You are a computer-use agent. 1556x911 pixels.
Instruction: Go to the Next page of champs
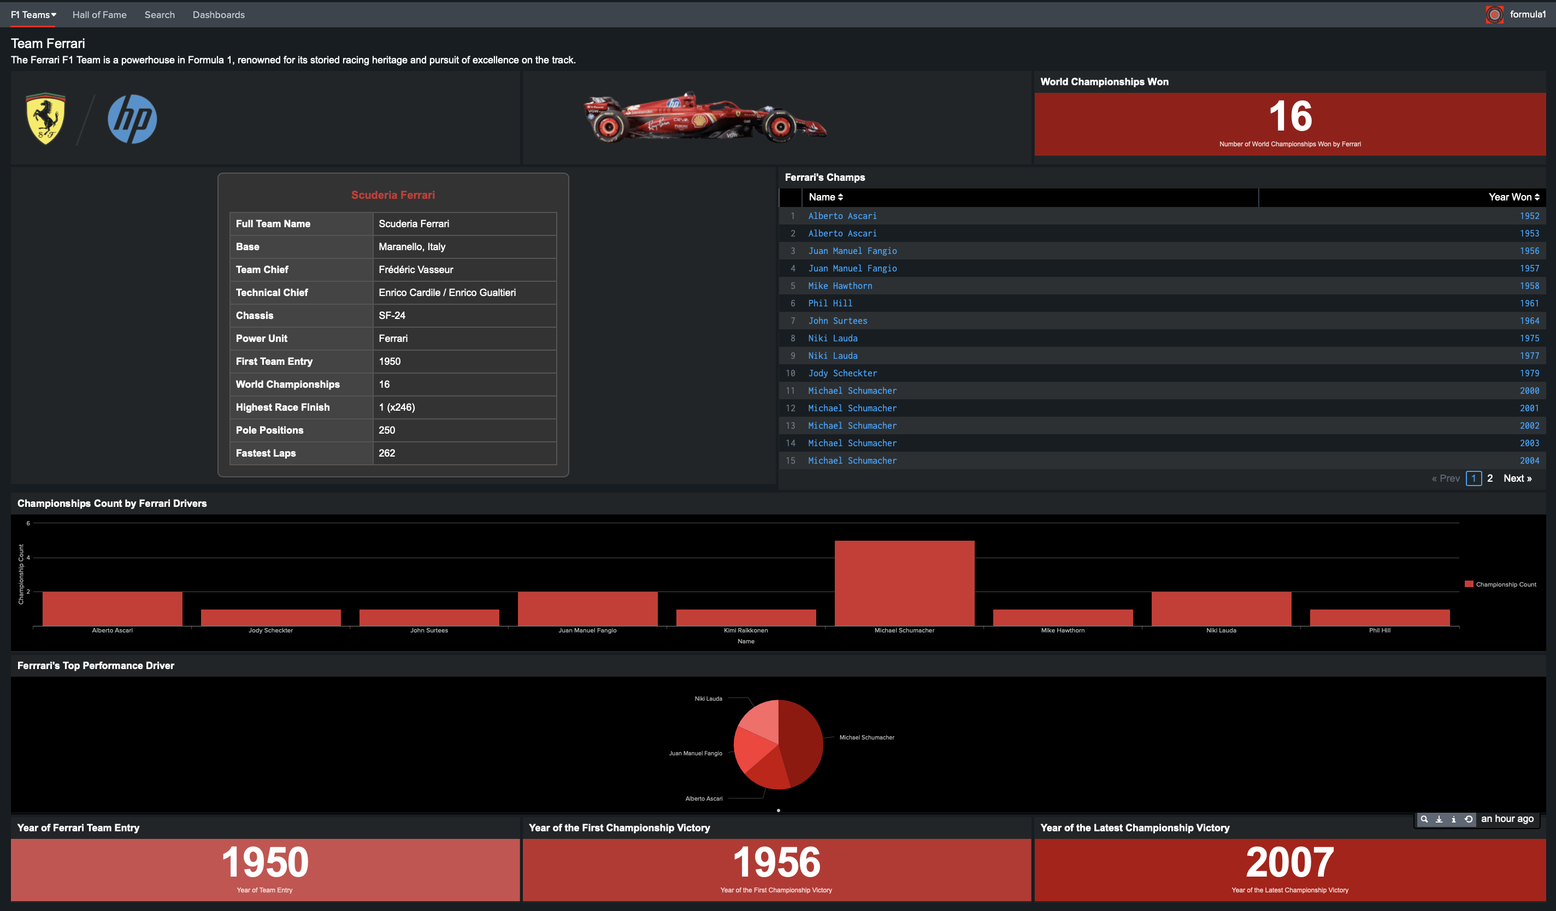[x=1517, y=478]
